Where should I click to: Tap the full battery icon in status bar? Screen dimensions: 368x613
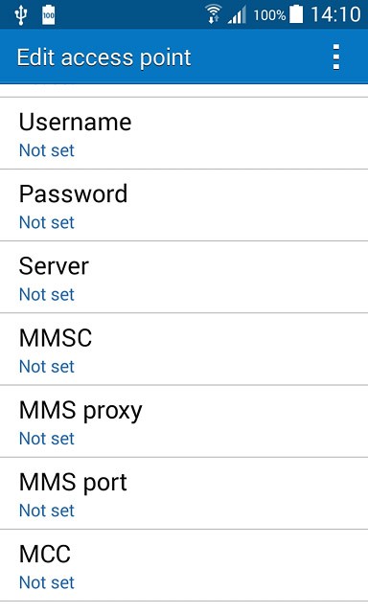[296, 14]
